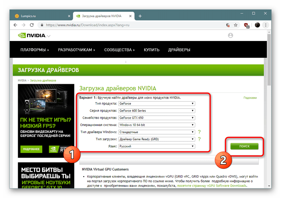The width and height of the screenshot is (281, 198).
Task: Open a new tab with plus icon
Action: [x=140, y=16]
